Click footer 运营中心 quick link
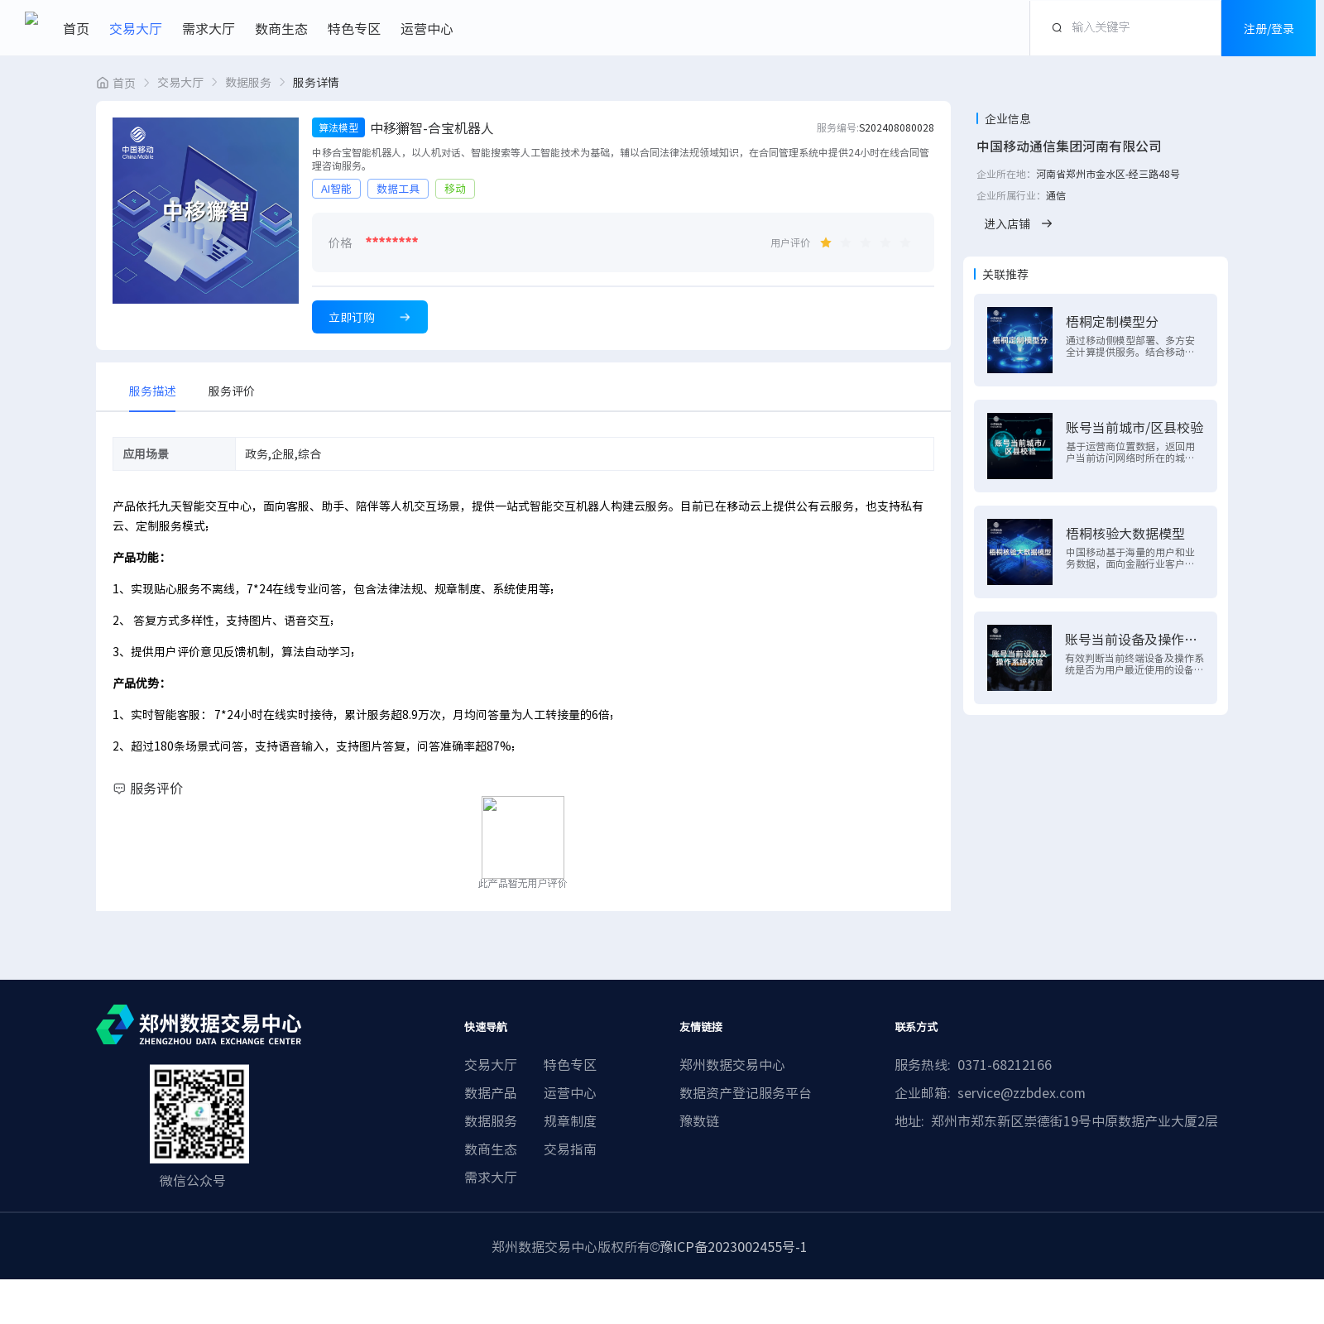The image size is (1324, 1324). (570, 1093)
